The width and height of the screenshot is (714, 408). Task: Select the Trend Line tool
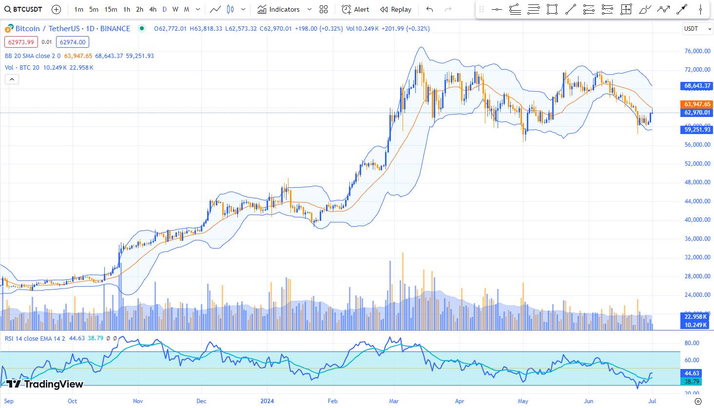point(571,9)
